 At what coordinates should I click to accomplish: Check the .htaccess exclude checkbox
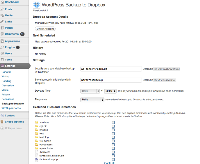point(113,152)
